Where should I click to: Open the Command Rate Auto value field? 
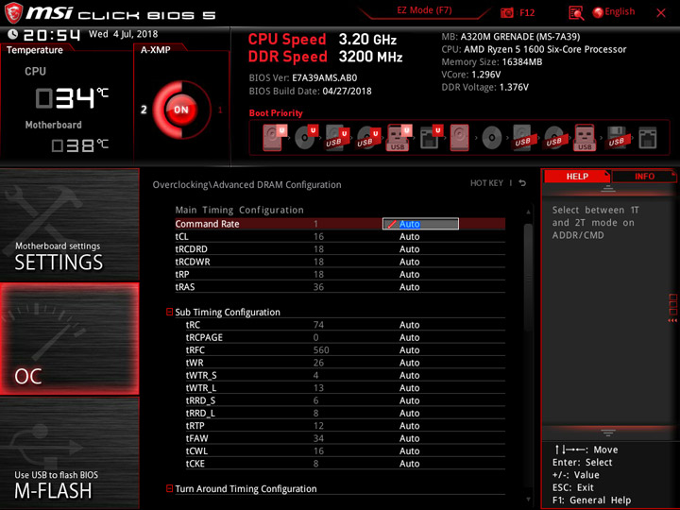tap(420, 224)
